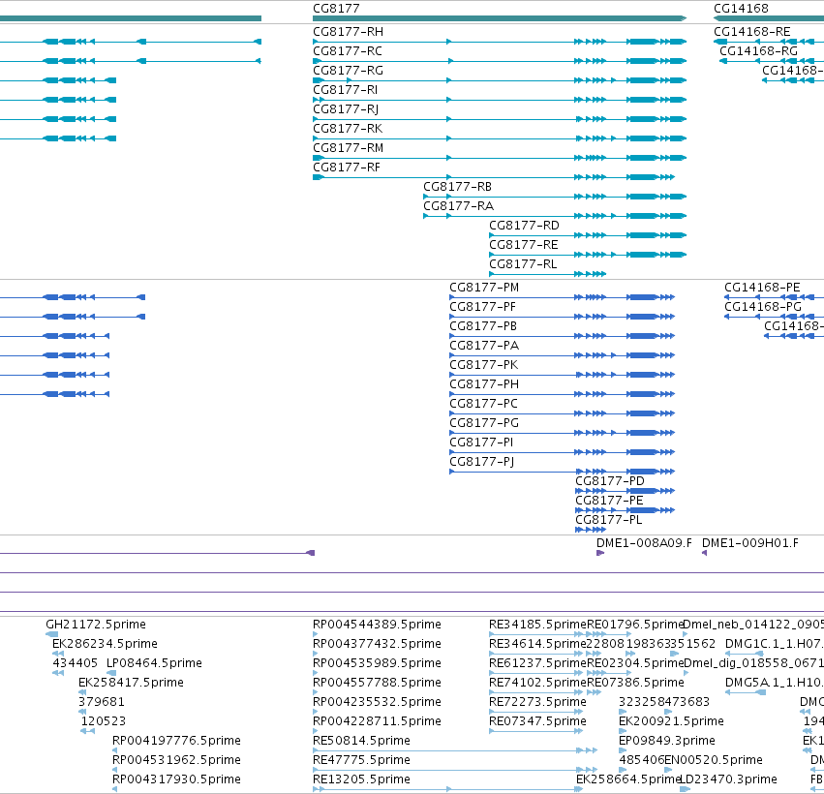
Task: Select EST RP004535989.5prime
Action: (377, 663)
